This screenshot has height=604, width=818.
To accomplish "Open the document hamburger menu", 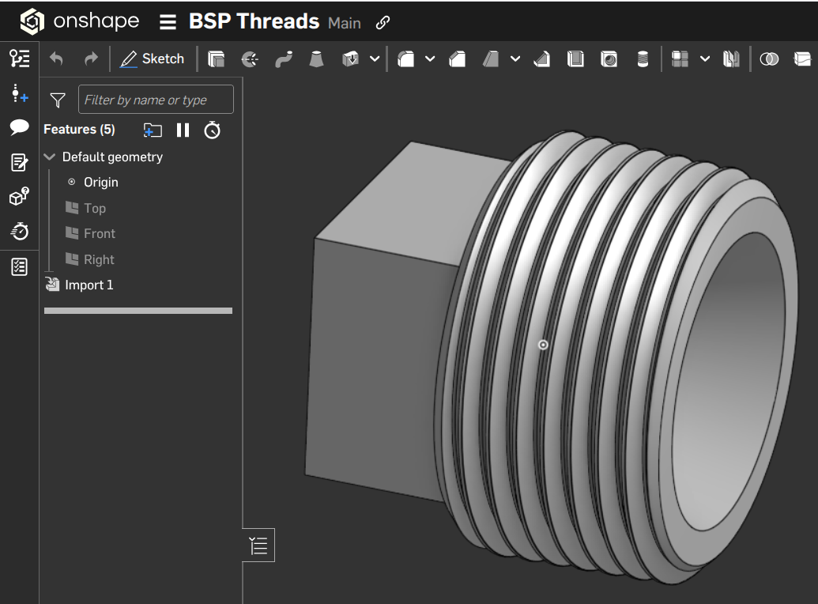I will (x=168, y=22).
